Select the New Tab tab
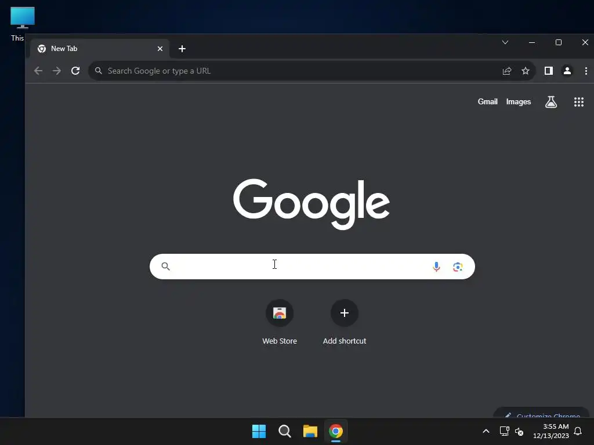The width and height of the screenshot is (594, 445). click(x=99, y=49)
